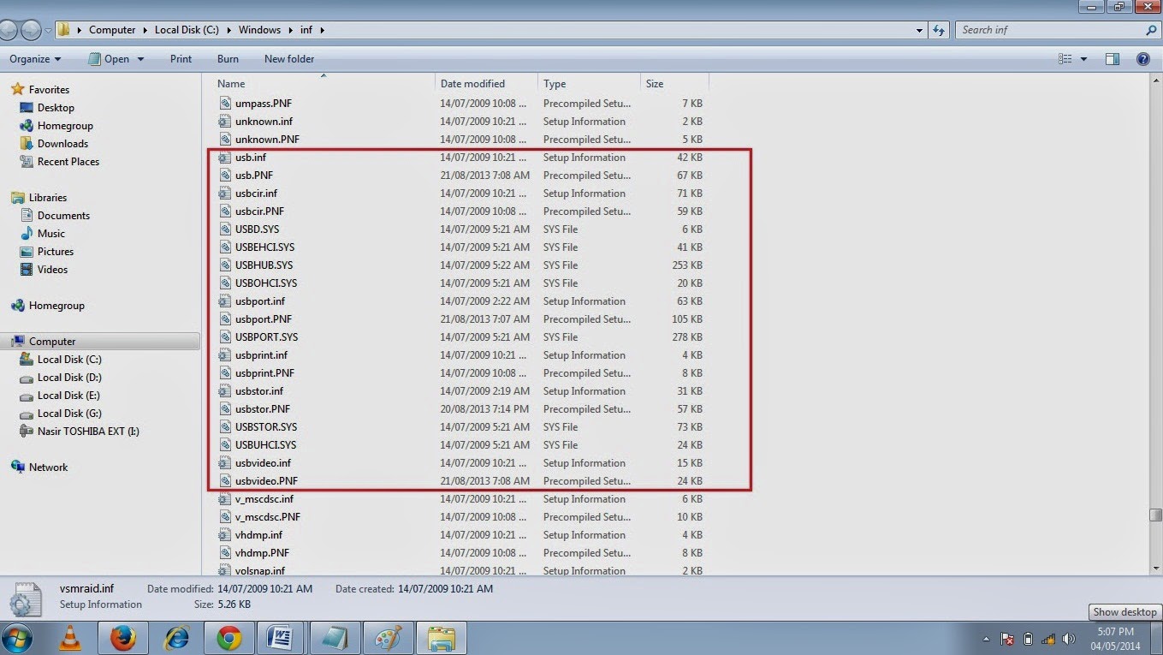The image size is (1163, 655).
Task: Click the Burn toolbar command
Action: pos(228,59)
